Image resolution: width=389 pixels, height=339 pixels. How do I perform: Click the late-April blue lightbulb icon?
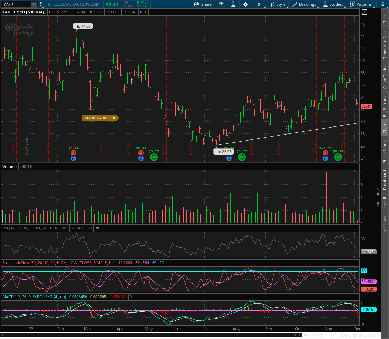tap(141, 158)
